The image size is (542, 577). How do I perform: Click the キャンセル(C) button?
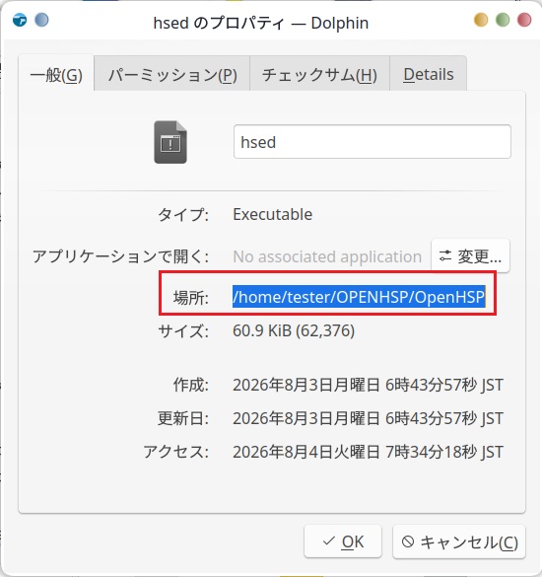tap(459, 541)
